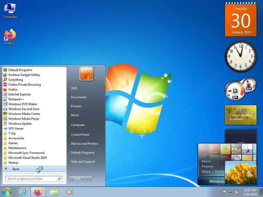Select Music in the Media Center gadget
This screenshot has width=263, height=197.
[x=206, y=161]
